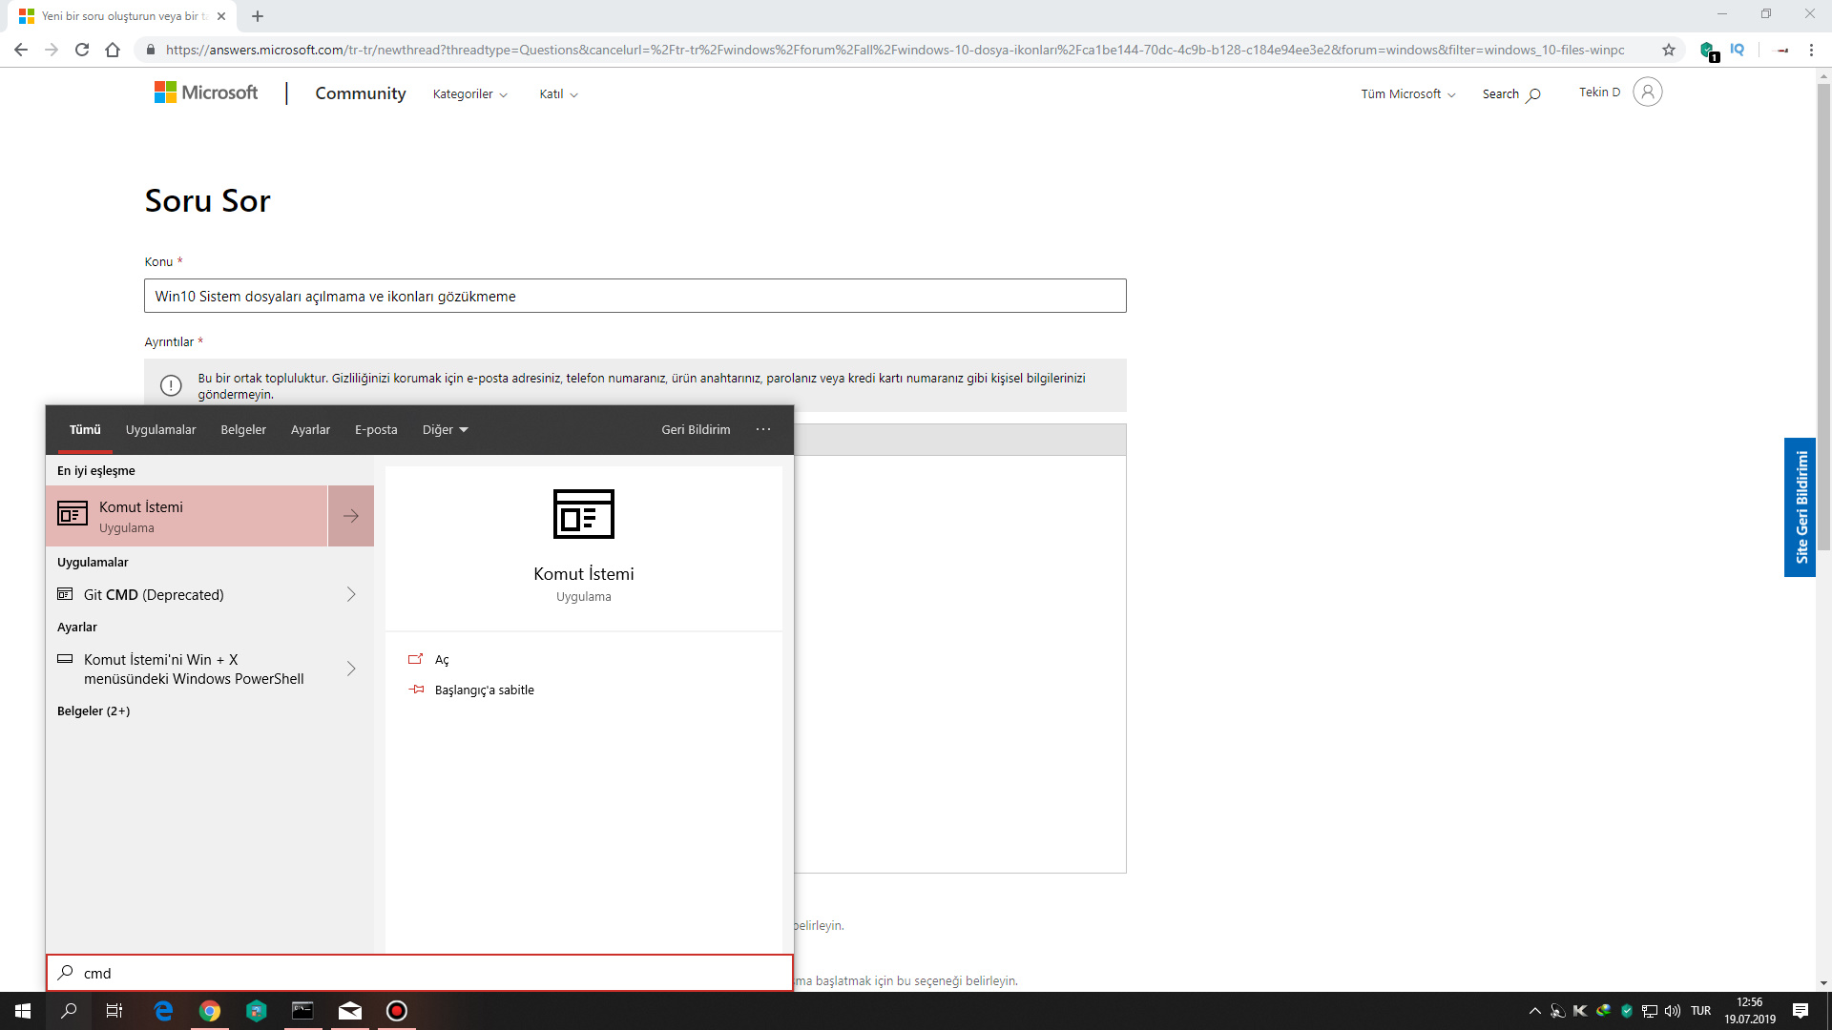Click the Site Geri Bildirimi side button
This screenshot has width=1832, height=1030.
click(1801, 507)
